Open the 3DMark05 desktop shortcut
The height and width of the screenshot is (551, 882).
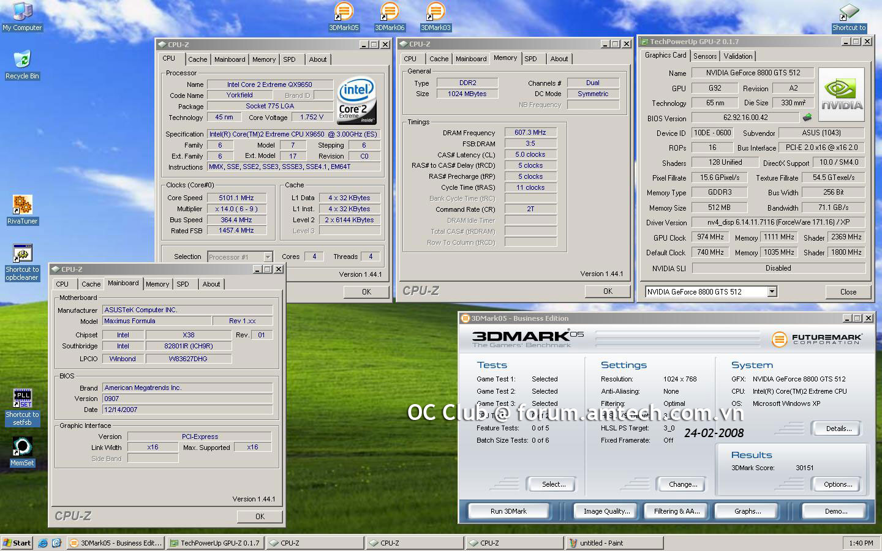click(x=344, y=17)
